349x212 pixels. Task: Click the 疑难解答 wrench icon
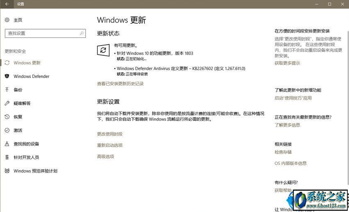[x=7, y=103]
